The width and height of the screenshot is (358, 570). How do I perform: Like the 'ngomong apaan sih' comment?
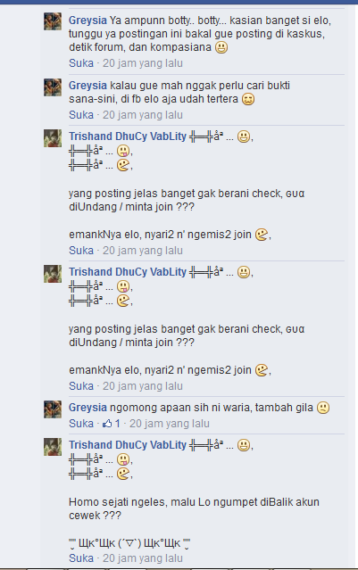81,424
